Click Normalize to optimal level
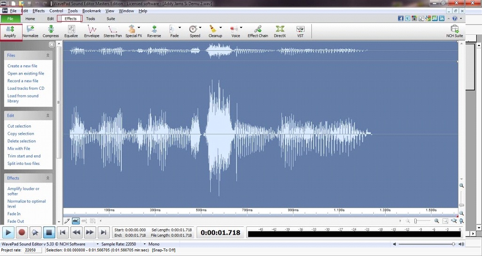The height and width of the screenshot is (256, 482). 27,204
